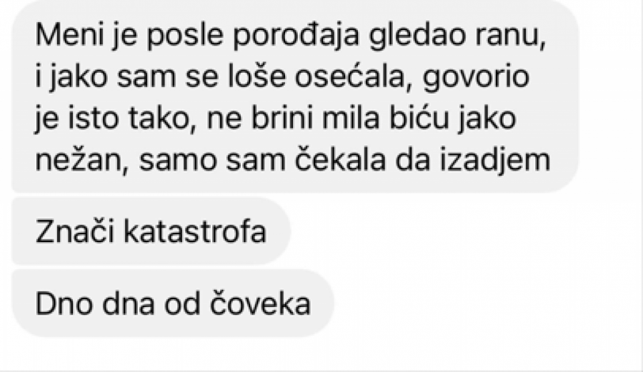Click the word 'katastrofa' in second bubble
This screenshot has height=372, width=643.
pyautogui.click(x=195, y=231)
